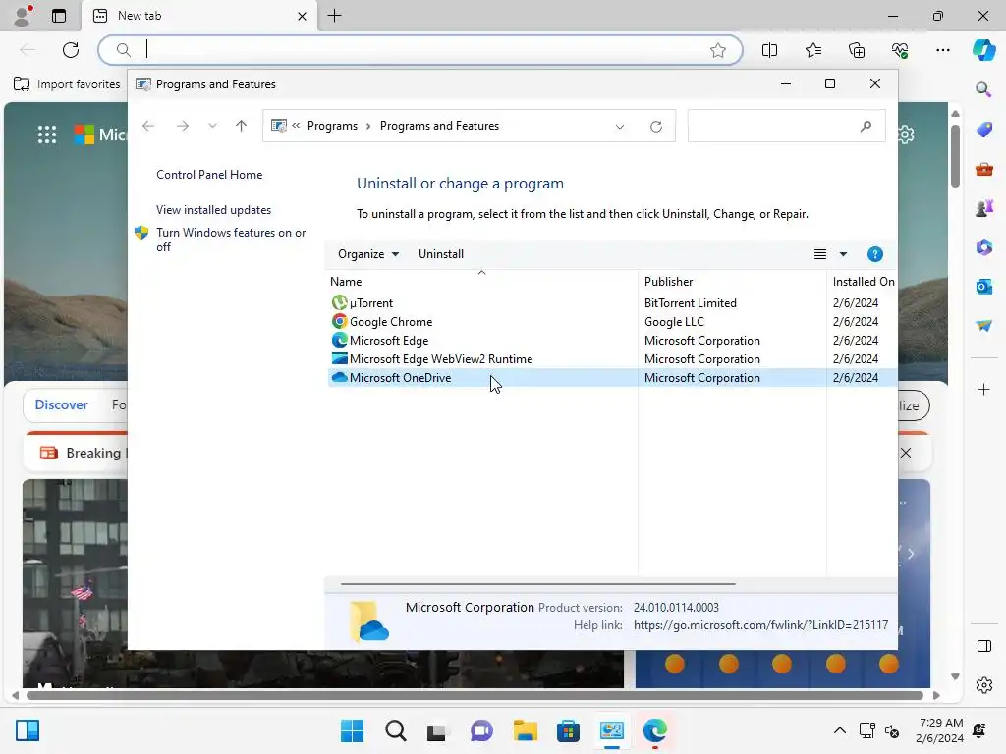The width and height of the screenshot is (1006, 754).
Task: Open Control Panel Home link
Action: [x=209, y=175]
